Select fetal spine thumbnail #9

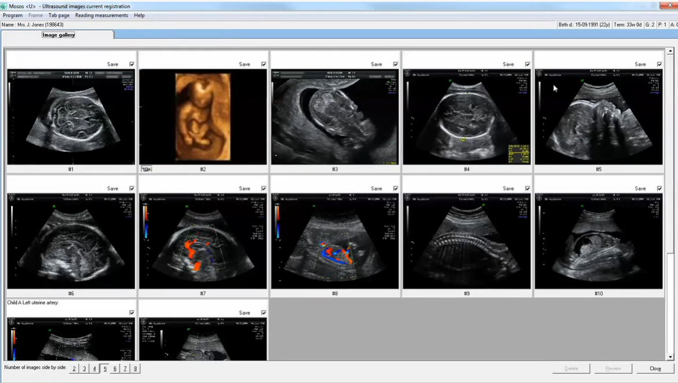pos(466,241)
